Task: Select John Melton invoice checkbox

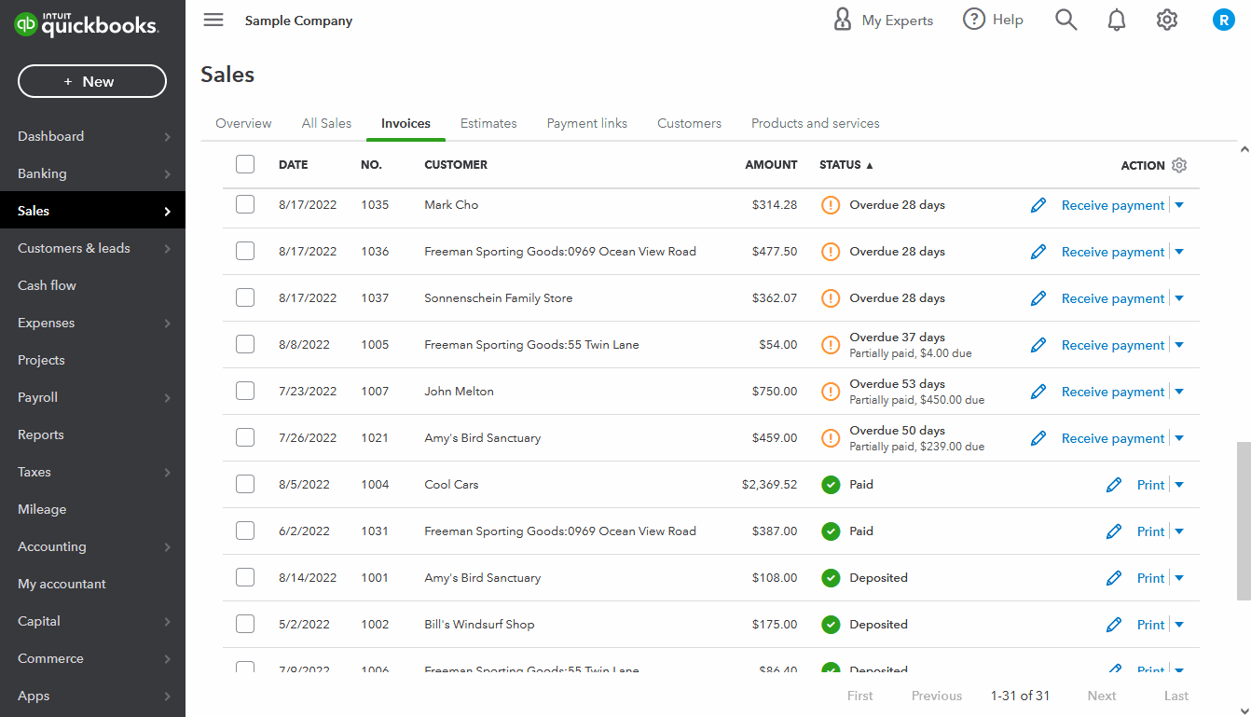Action: [245, 391]
